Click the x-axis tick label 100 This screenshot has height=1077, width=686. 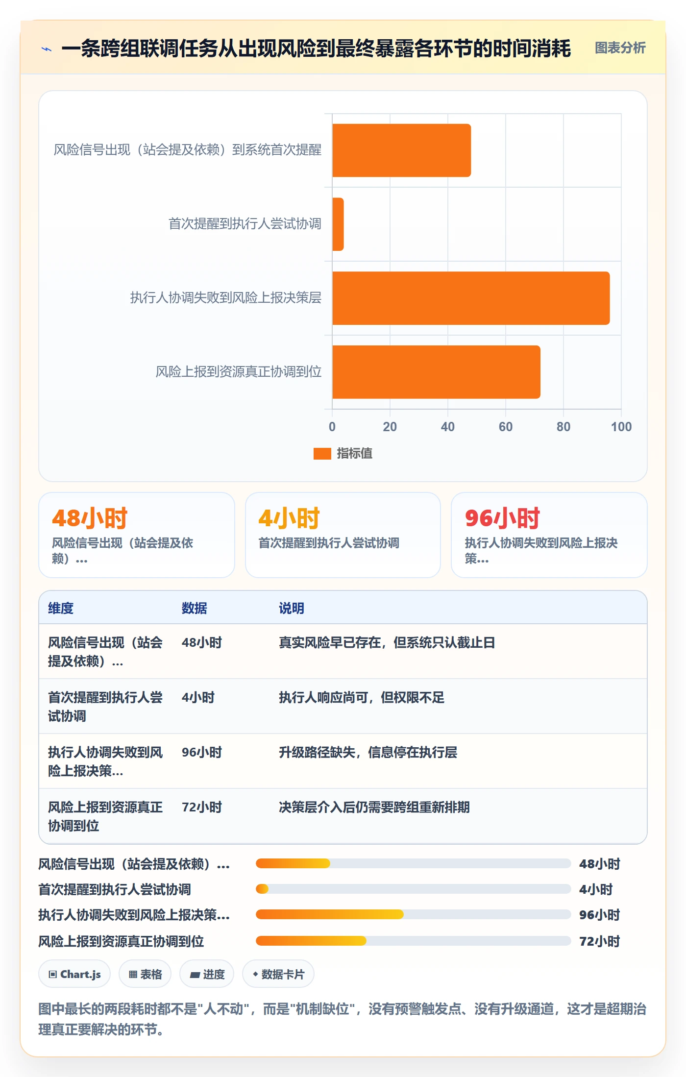(621, 427)
